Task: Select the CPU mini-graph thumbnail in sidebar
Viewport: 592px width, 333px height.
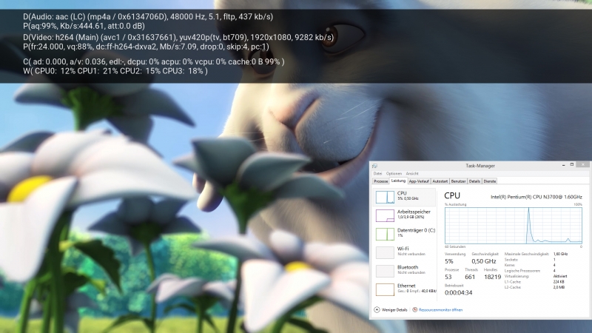Action: pos(385,197)
